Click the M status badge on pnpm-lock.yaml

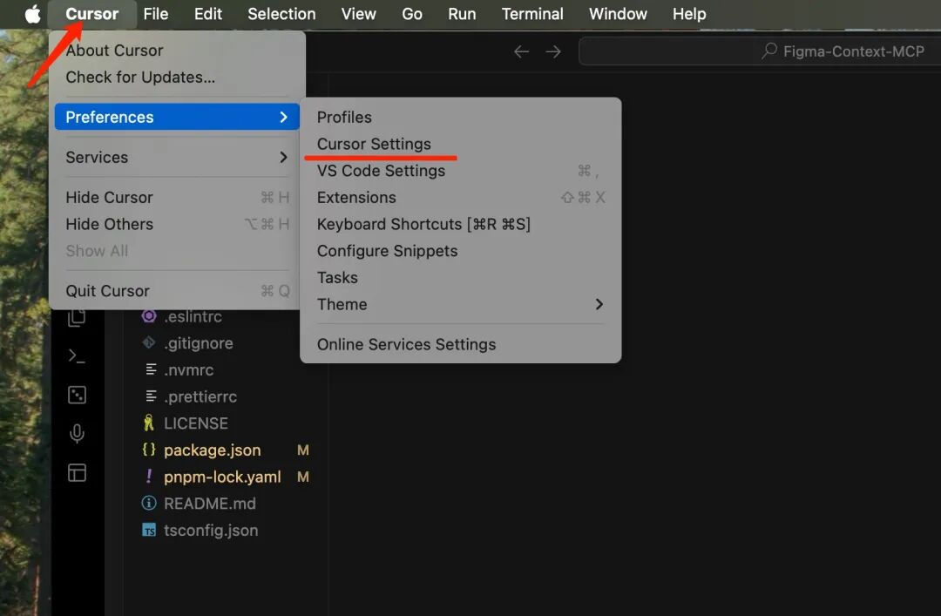303,477
